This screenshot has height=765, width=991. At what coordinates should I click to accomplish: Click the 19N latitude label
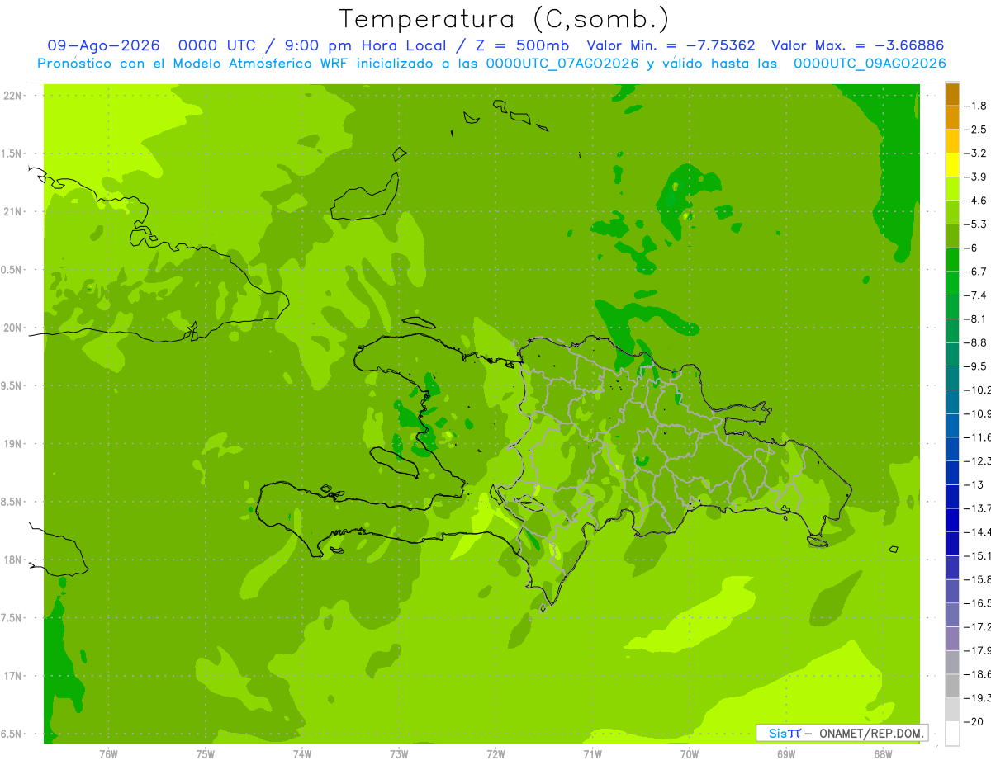pos(13,444)
